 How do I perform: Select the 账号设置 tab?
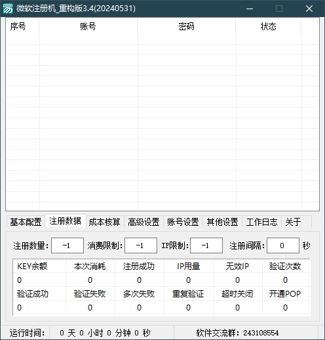point(183,222)
